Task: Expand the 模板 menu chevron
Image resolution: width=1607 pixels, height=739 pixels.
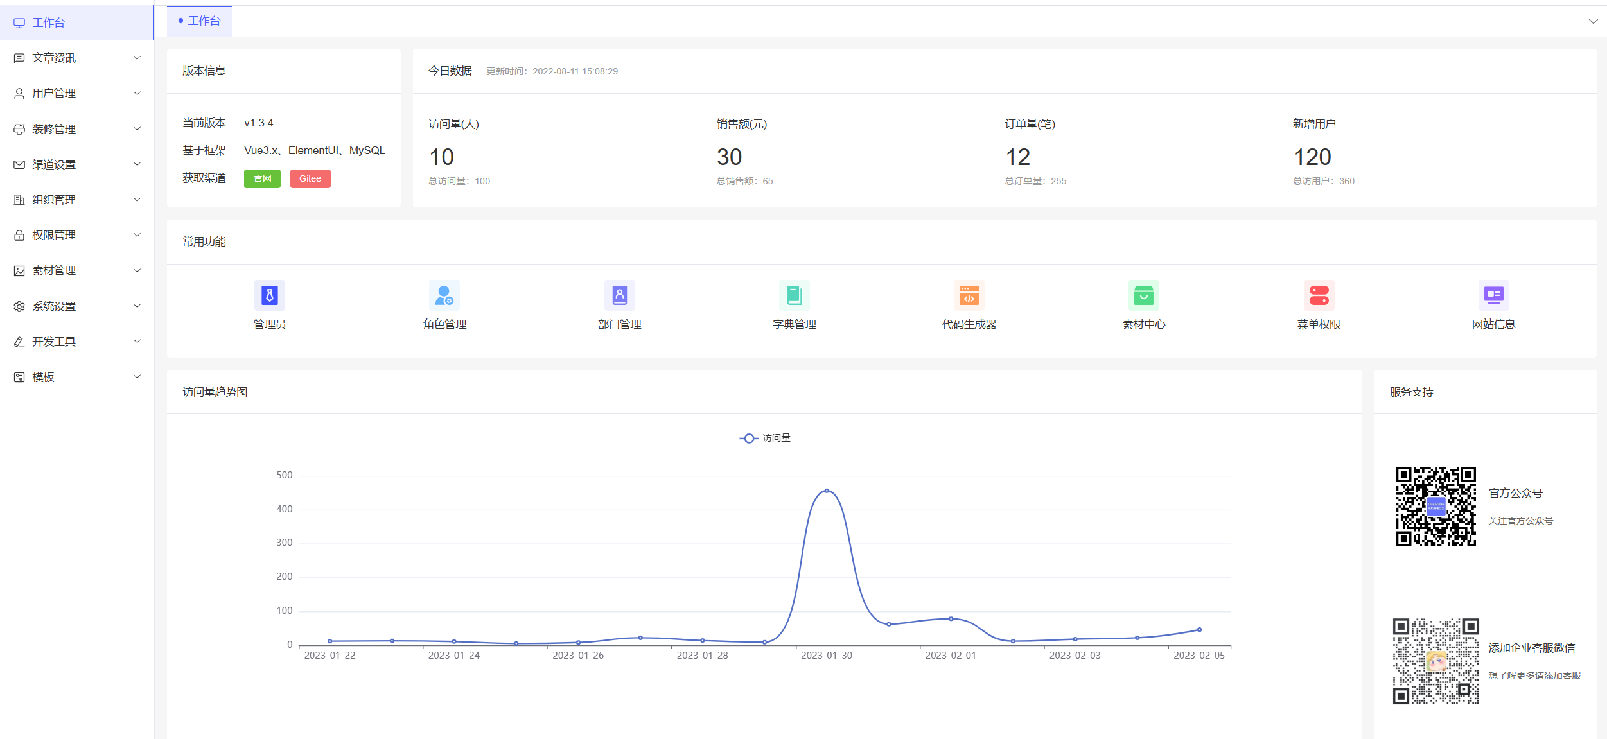Action: (137, 376)
